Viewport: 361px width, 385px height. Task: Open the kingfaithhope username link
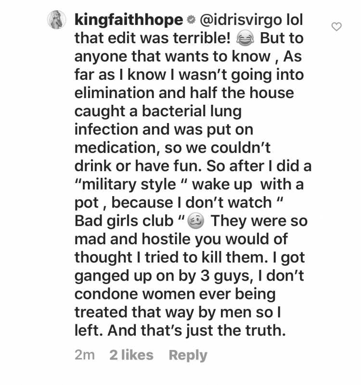point(129,20)
